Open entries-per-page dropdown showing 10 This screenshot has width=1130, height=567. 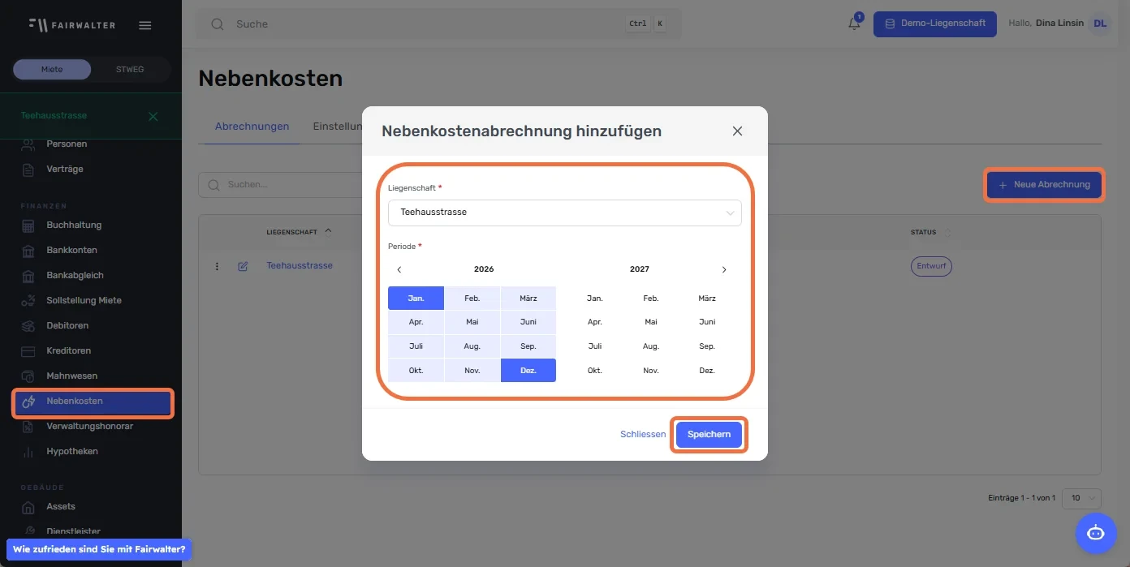[x=1082, y=498]
